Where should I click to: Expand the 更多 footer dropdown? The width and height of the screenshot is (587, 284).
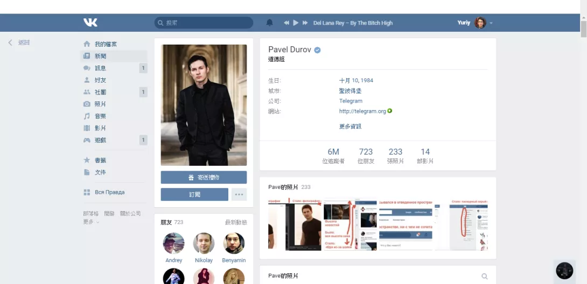point(92,222)
